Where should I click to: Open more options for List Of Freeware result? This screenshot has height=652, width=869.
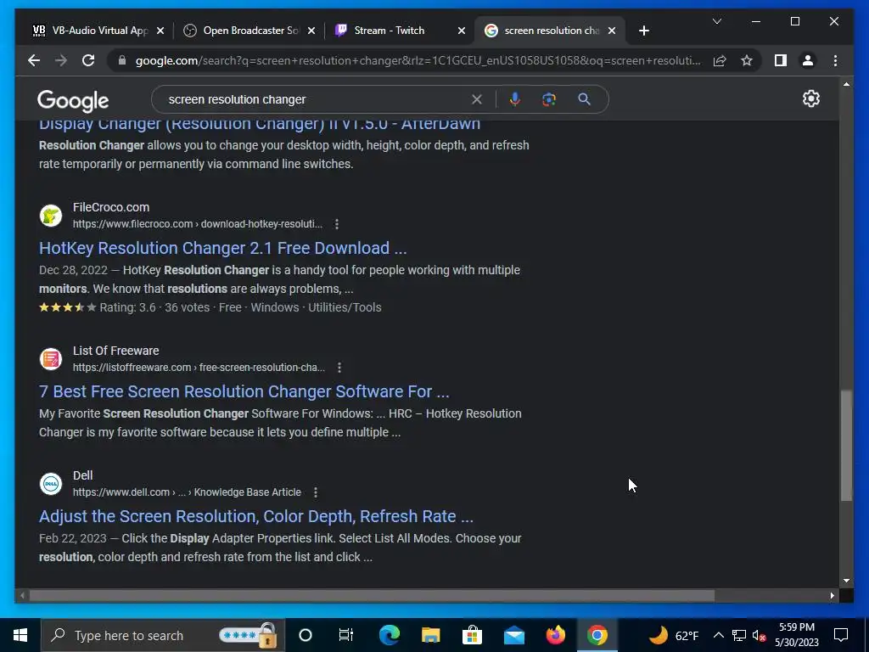click(339, 368)
